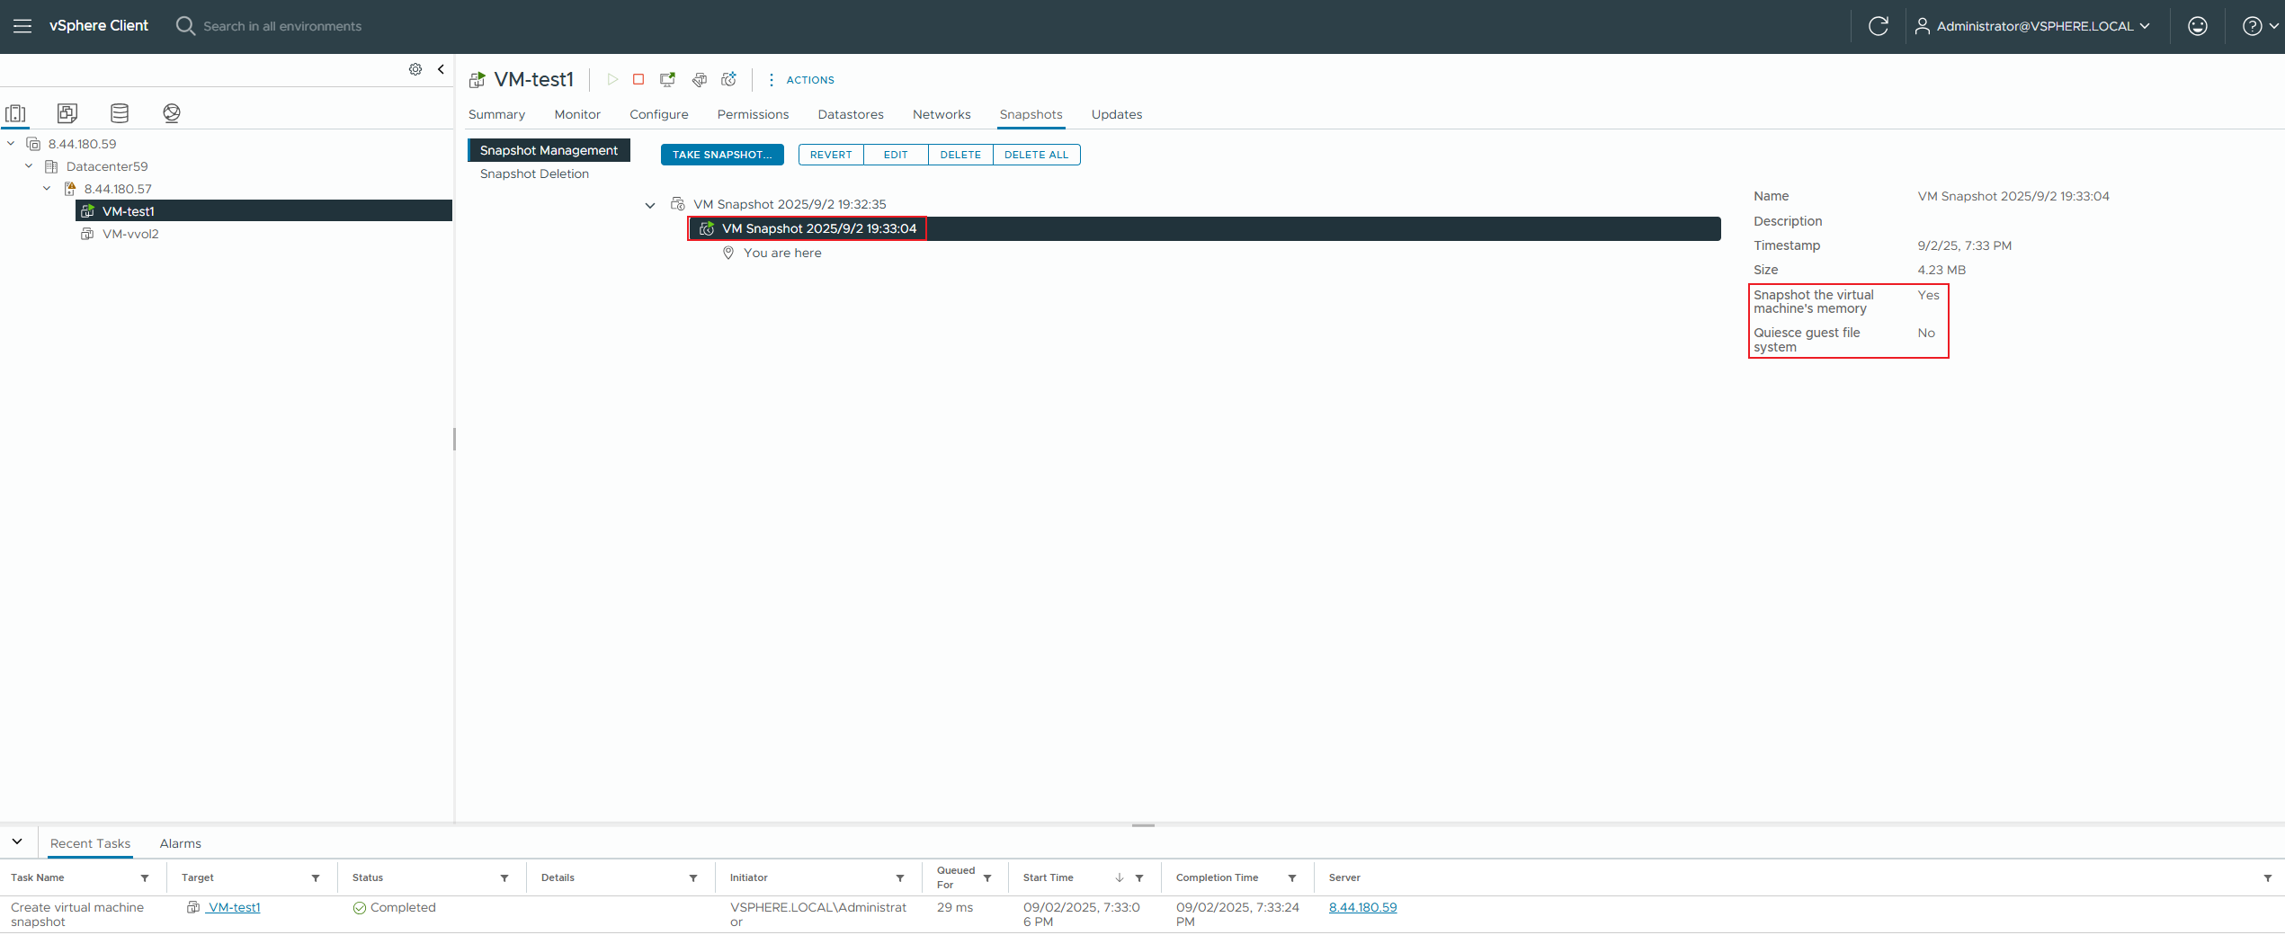Open server link 8.44.180.59
Screen dimensions: 2285x935
click(x=1363, y=908)
